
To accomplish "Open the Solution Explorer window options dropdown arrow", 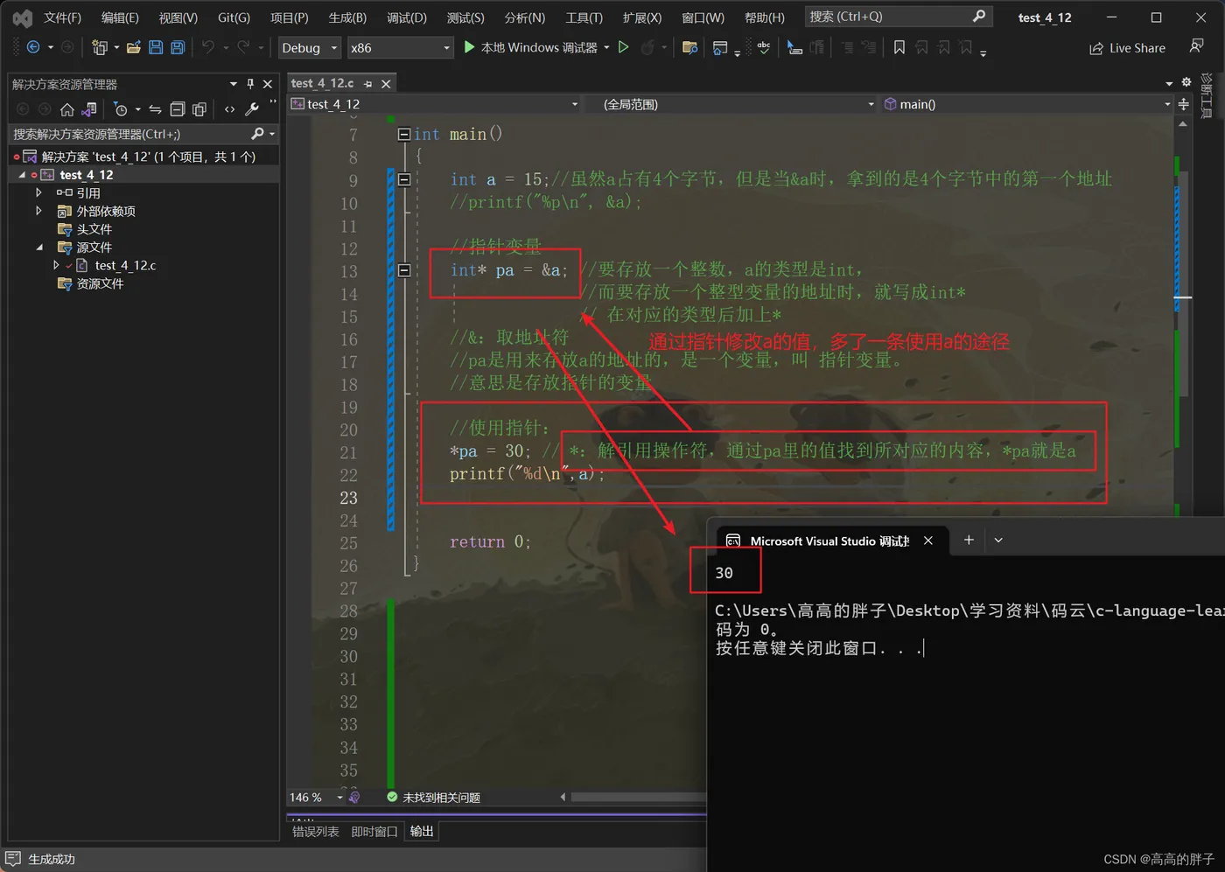I will point(233,84).
